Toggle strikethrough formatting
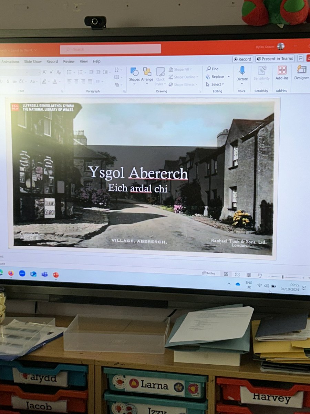The height and width of the screenshot is (414, 310). (15, 81)
